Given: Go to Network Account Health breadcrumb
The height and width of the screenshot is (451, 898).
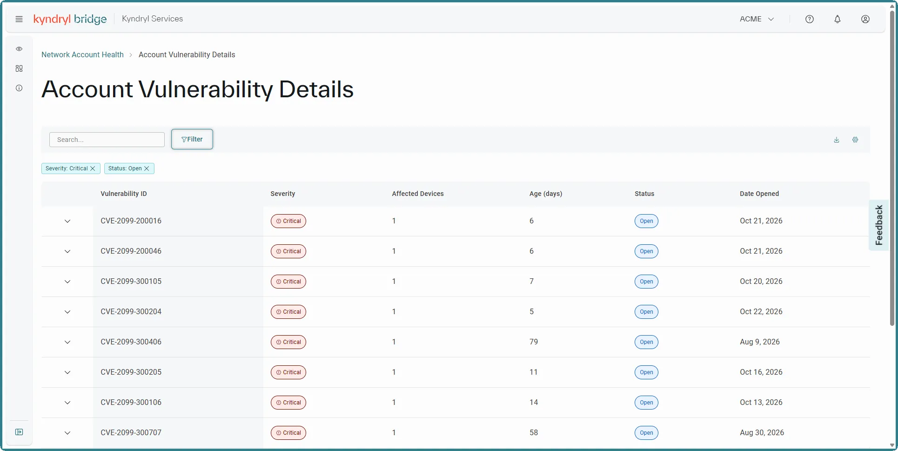Looking at the screenshot, I should pyautogui.click(x=82, y=54).
